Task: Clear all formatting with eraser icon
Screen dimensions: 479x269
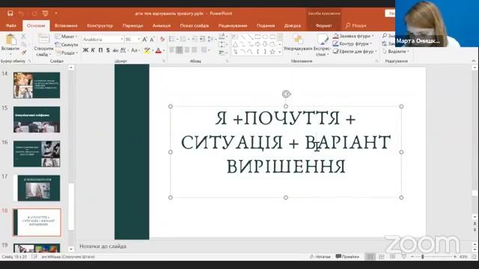Action: click(162, 40)
